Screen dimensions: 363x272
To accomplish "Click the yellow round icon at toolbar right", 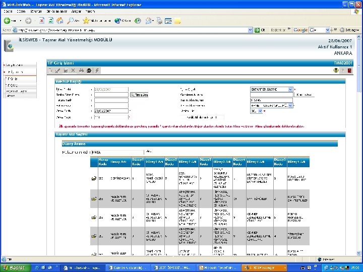I will tap(336, 71).
